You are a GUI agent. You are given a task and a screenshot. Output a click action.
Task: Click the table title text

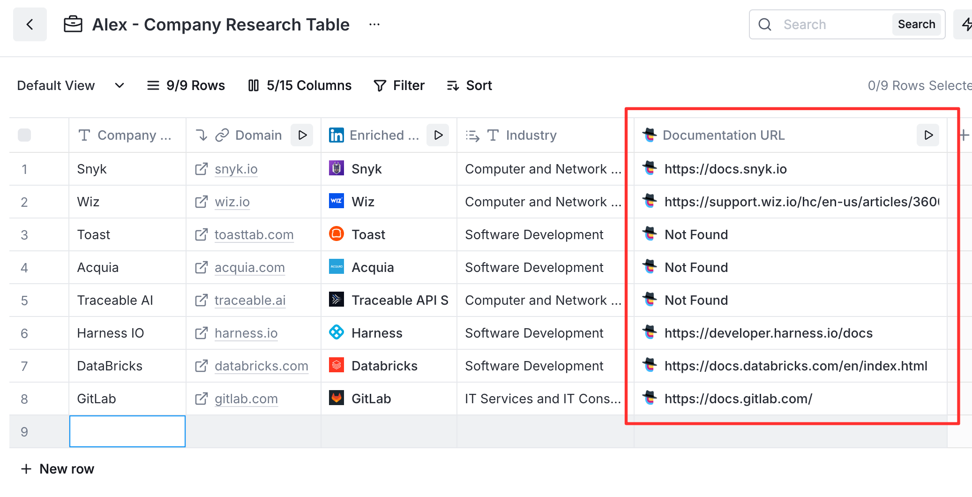click(221, 24)
